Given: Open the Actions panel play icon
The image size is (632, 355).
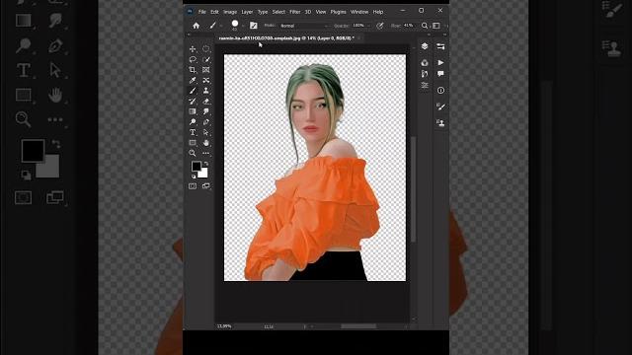Looking at the screenshot, I should [x=440, y=63].
